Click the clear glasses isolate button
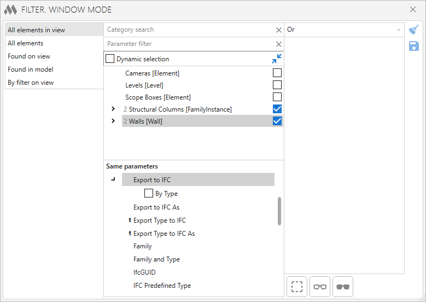The height and width of the screenshot is (302, 426). [320, 287]
